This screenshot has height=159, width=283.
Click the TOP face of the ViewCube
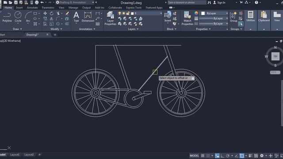[275, 57]
